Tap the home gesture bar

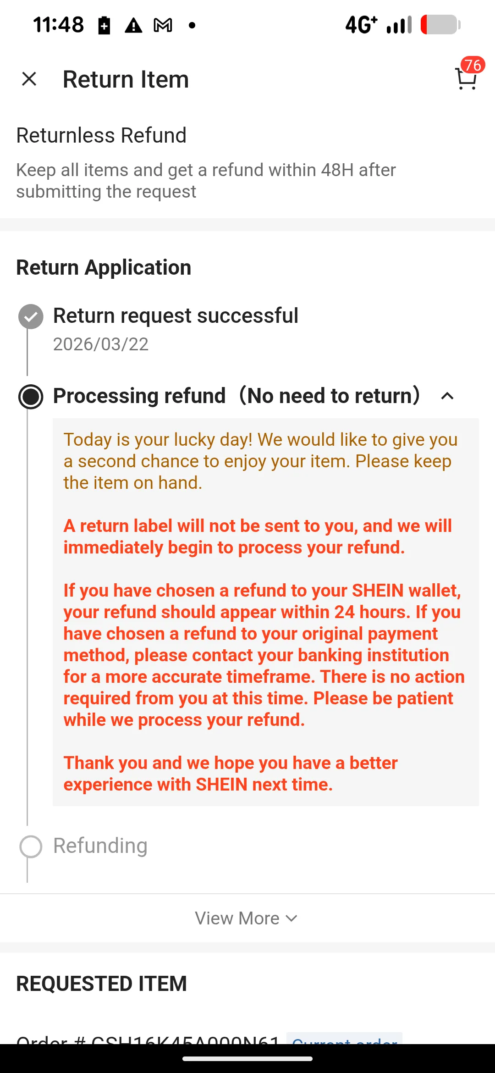point(247,1059)
